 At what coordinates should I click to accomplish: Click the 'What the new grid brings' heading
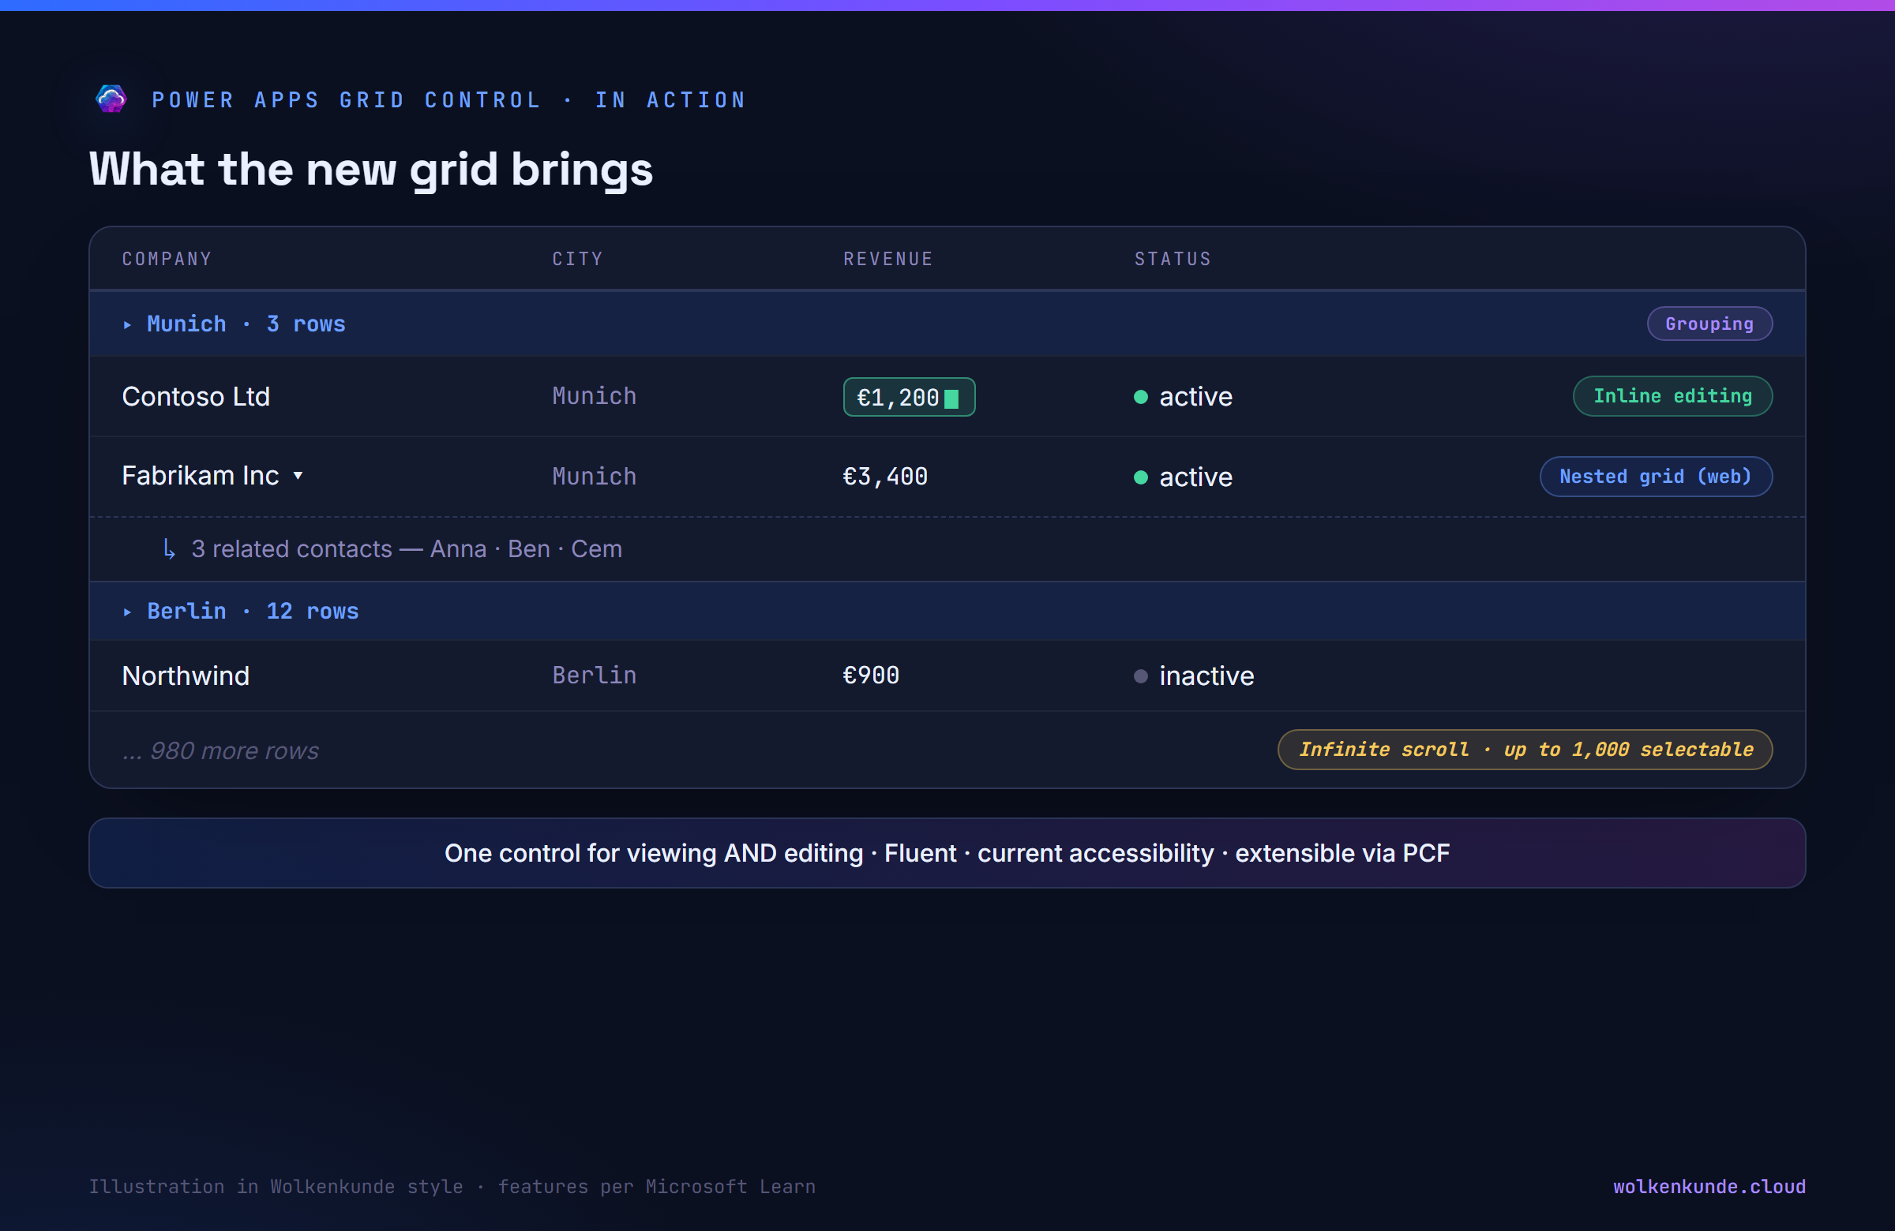pos(371,170)
